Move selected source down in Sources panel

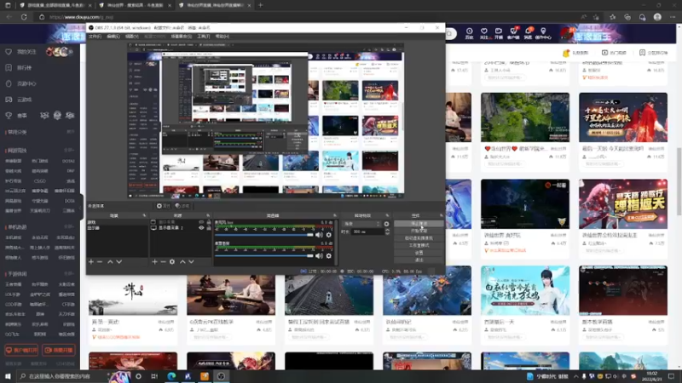(191, 262)
